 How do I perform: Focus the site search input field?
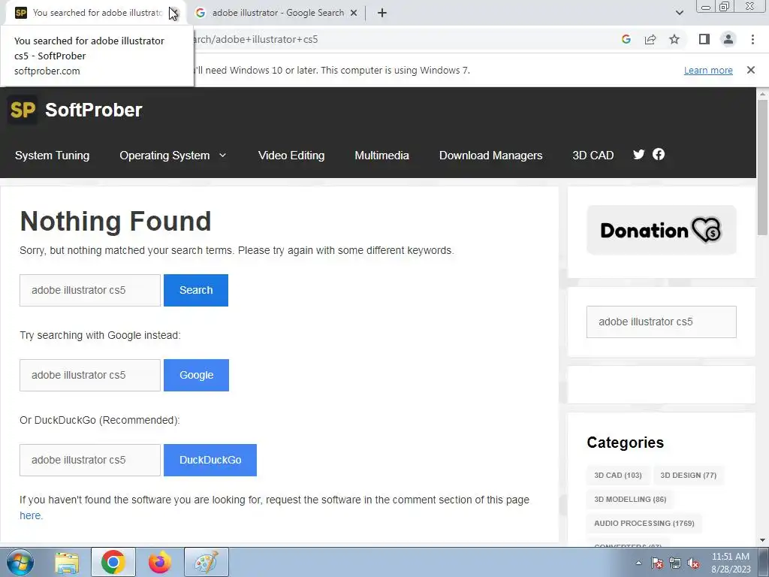tap(90, 290)
